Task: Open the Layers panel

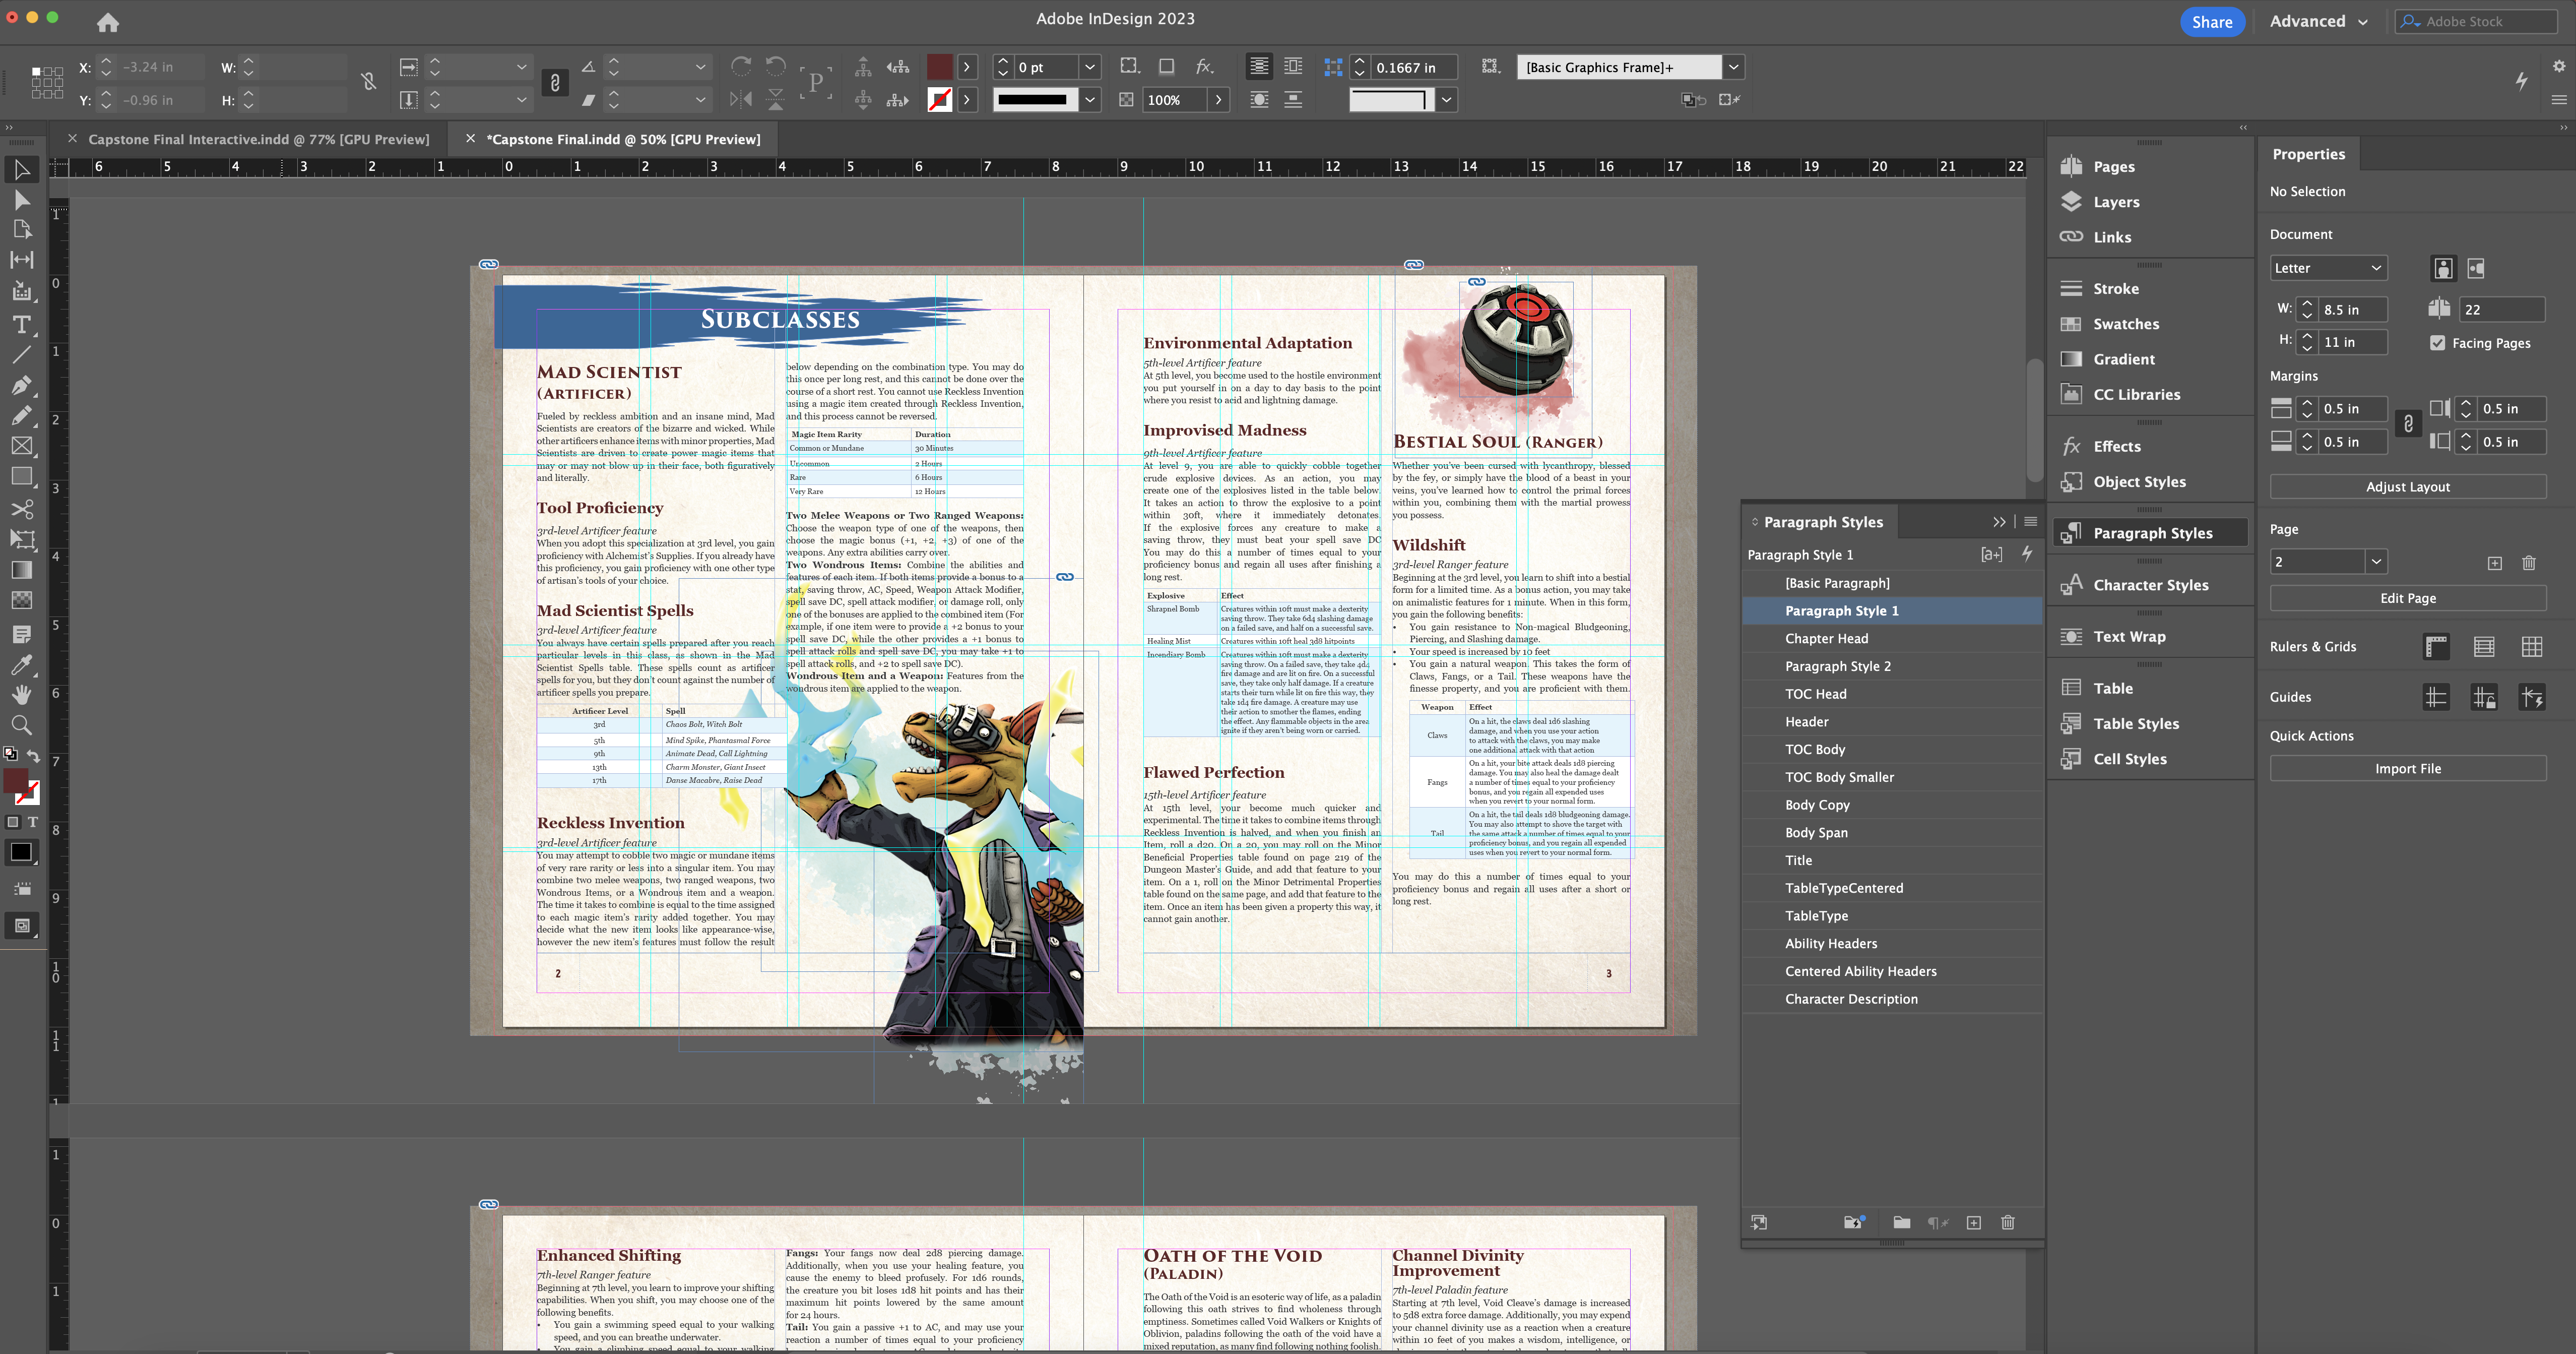Action: [2116, 202]
